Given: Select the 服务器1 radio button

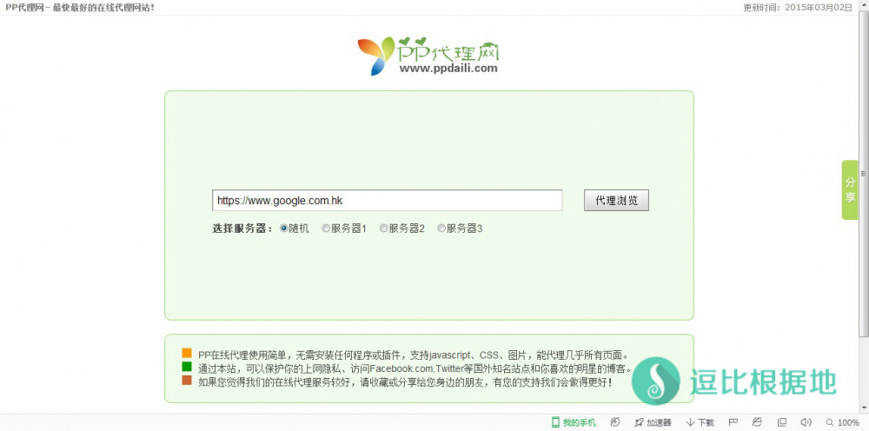Looking at the screenshot, I should pos(326,229).
